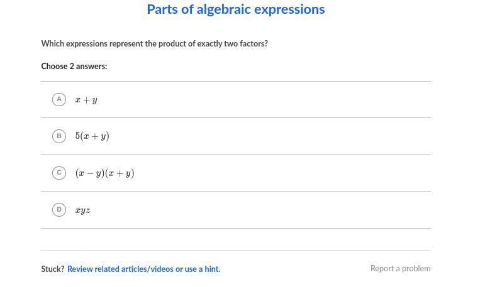Select the expression 5(x + y)

[92, 136]
